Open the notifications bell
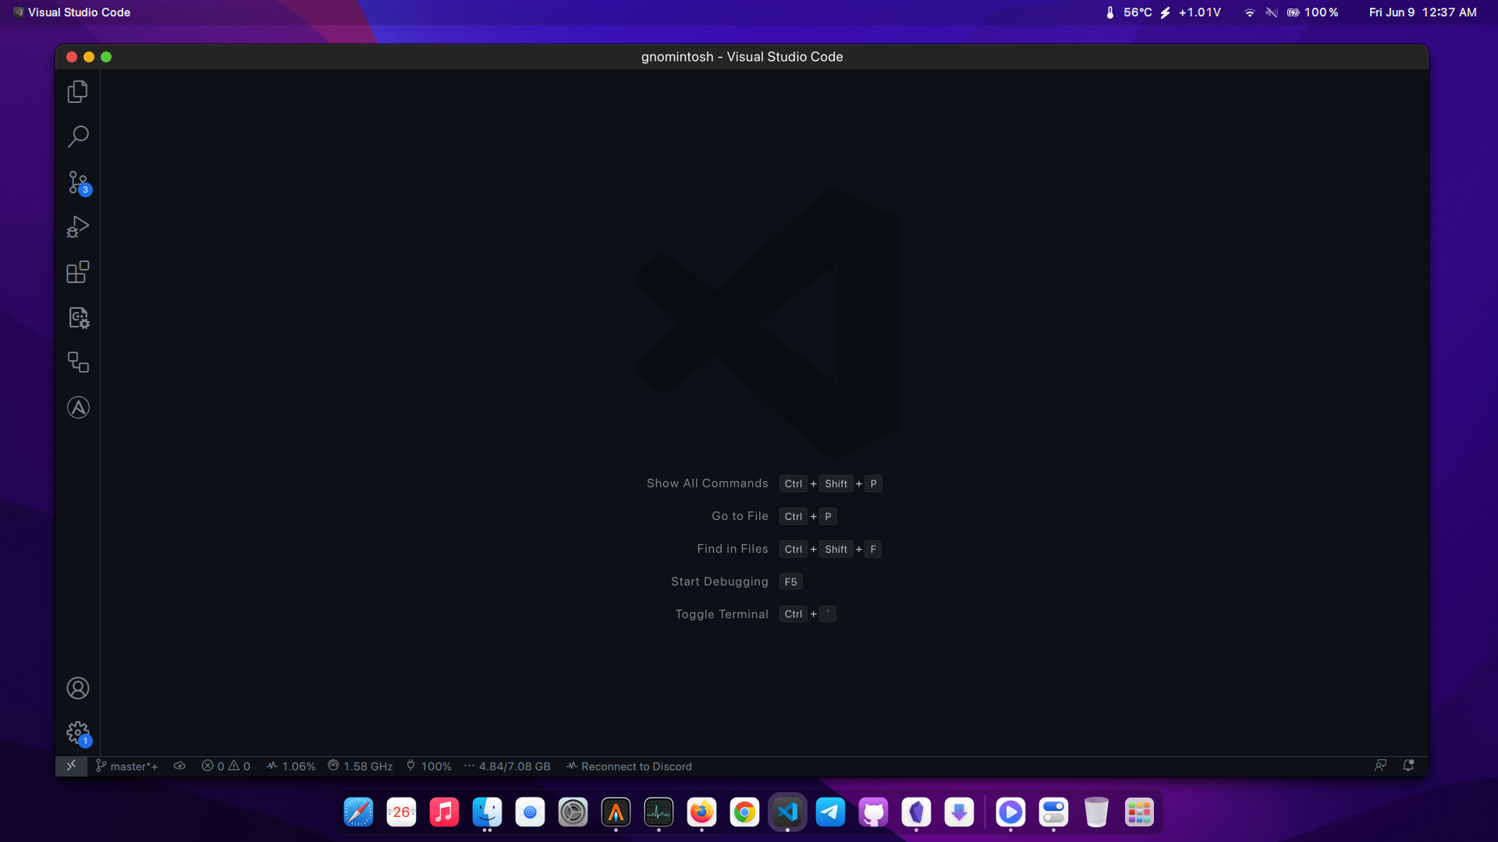Image resolution: width=1498 pixels, height=842 pixels. (x=1408, y=766)
